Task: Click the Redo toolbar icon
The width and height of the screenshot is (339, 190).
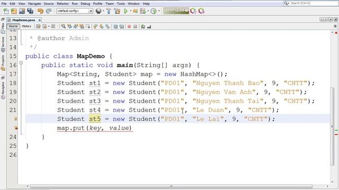Action: (x=49, y=11)
